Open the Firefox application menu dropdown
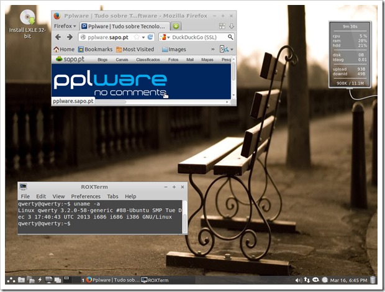This screenshot has width=385, height=292. 65,26
